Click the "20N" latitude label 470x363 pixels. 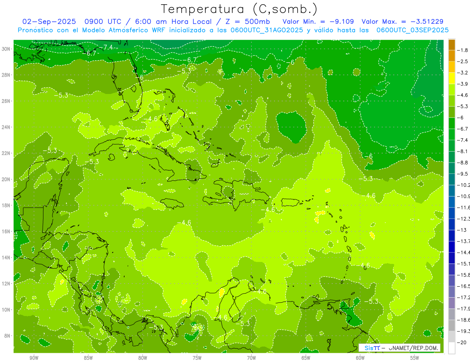tap(6, 179)
